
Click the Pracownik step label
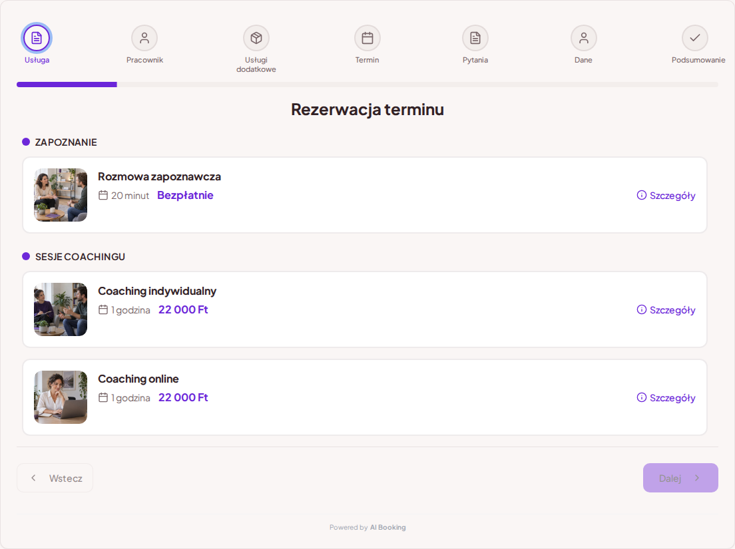click(144, 60)
